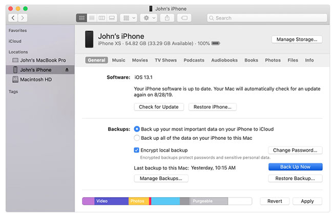The width and height of the screenshot is (333, 214).
Task: Select John's iPhone in sidebar
Action: [40, 70]
